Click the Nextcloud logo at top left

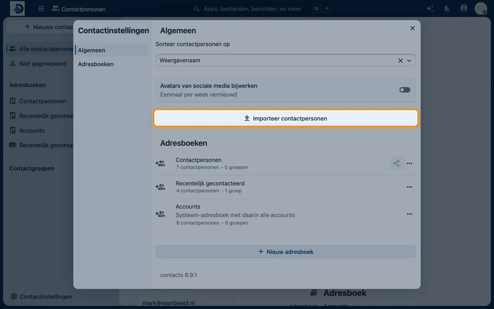(17, 8)
